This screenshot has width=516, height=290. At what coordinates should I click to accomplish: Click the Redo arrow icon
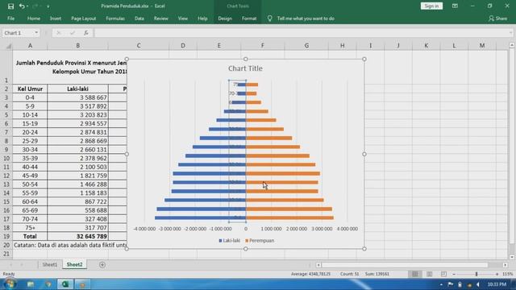coord(35,6)
